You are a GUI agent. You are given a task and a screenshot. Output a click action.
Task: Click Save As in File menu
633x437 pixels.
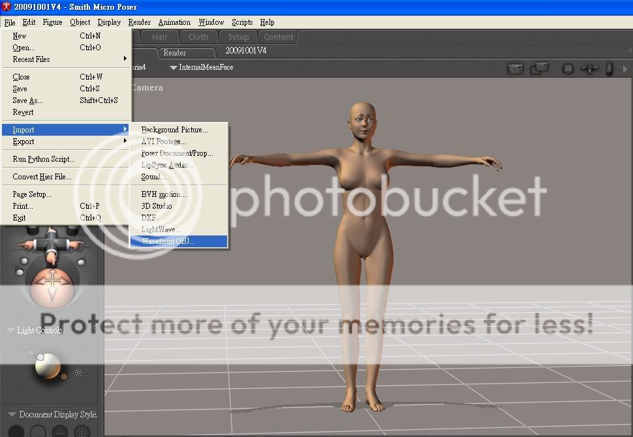(x=27, y=100)
